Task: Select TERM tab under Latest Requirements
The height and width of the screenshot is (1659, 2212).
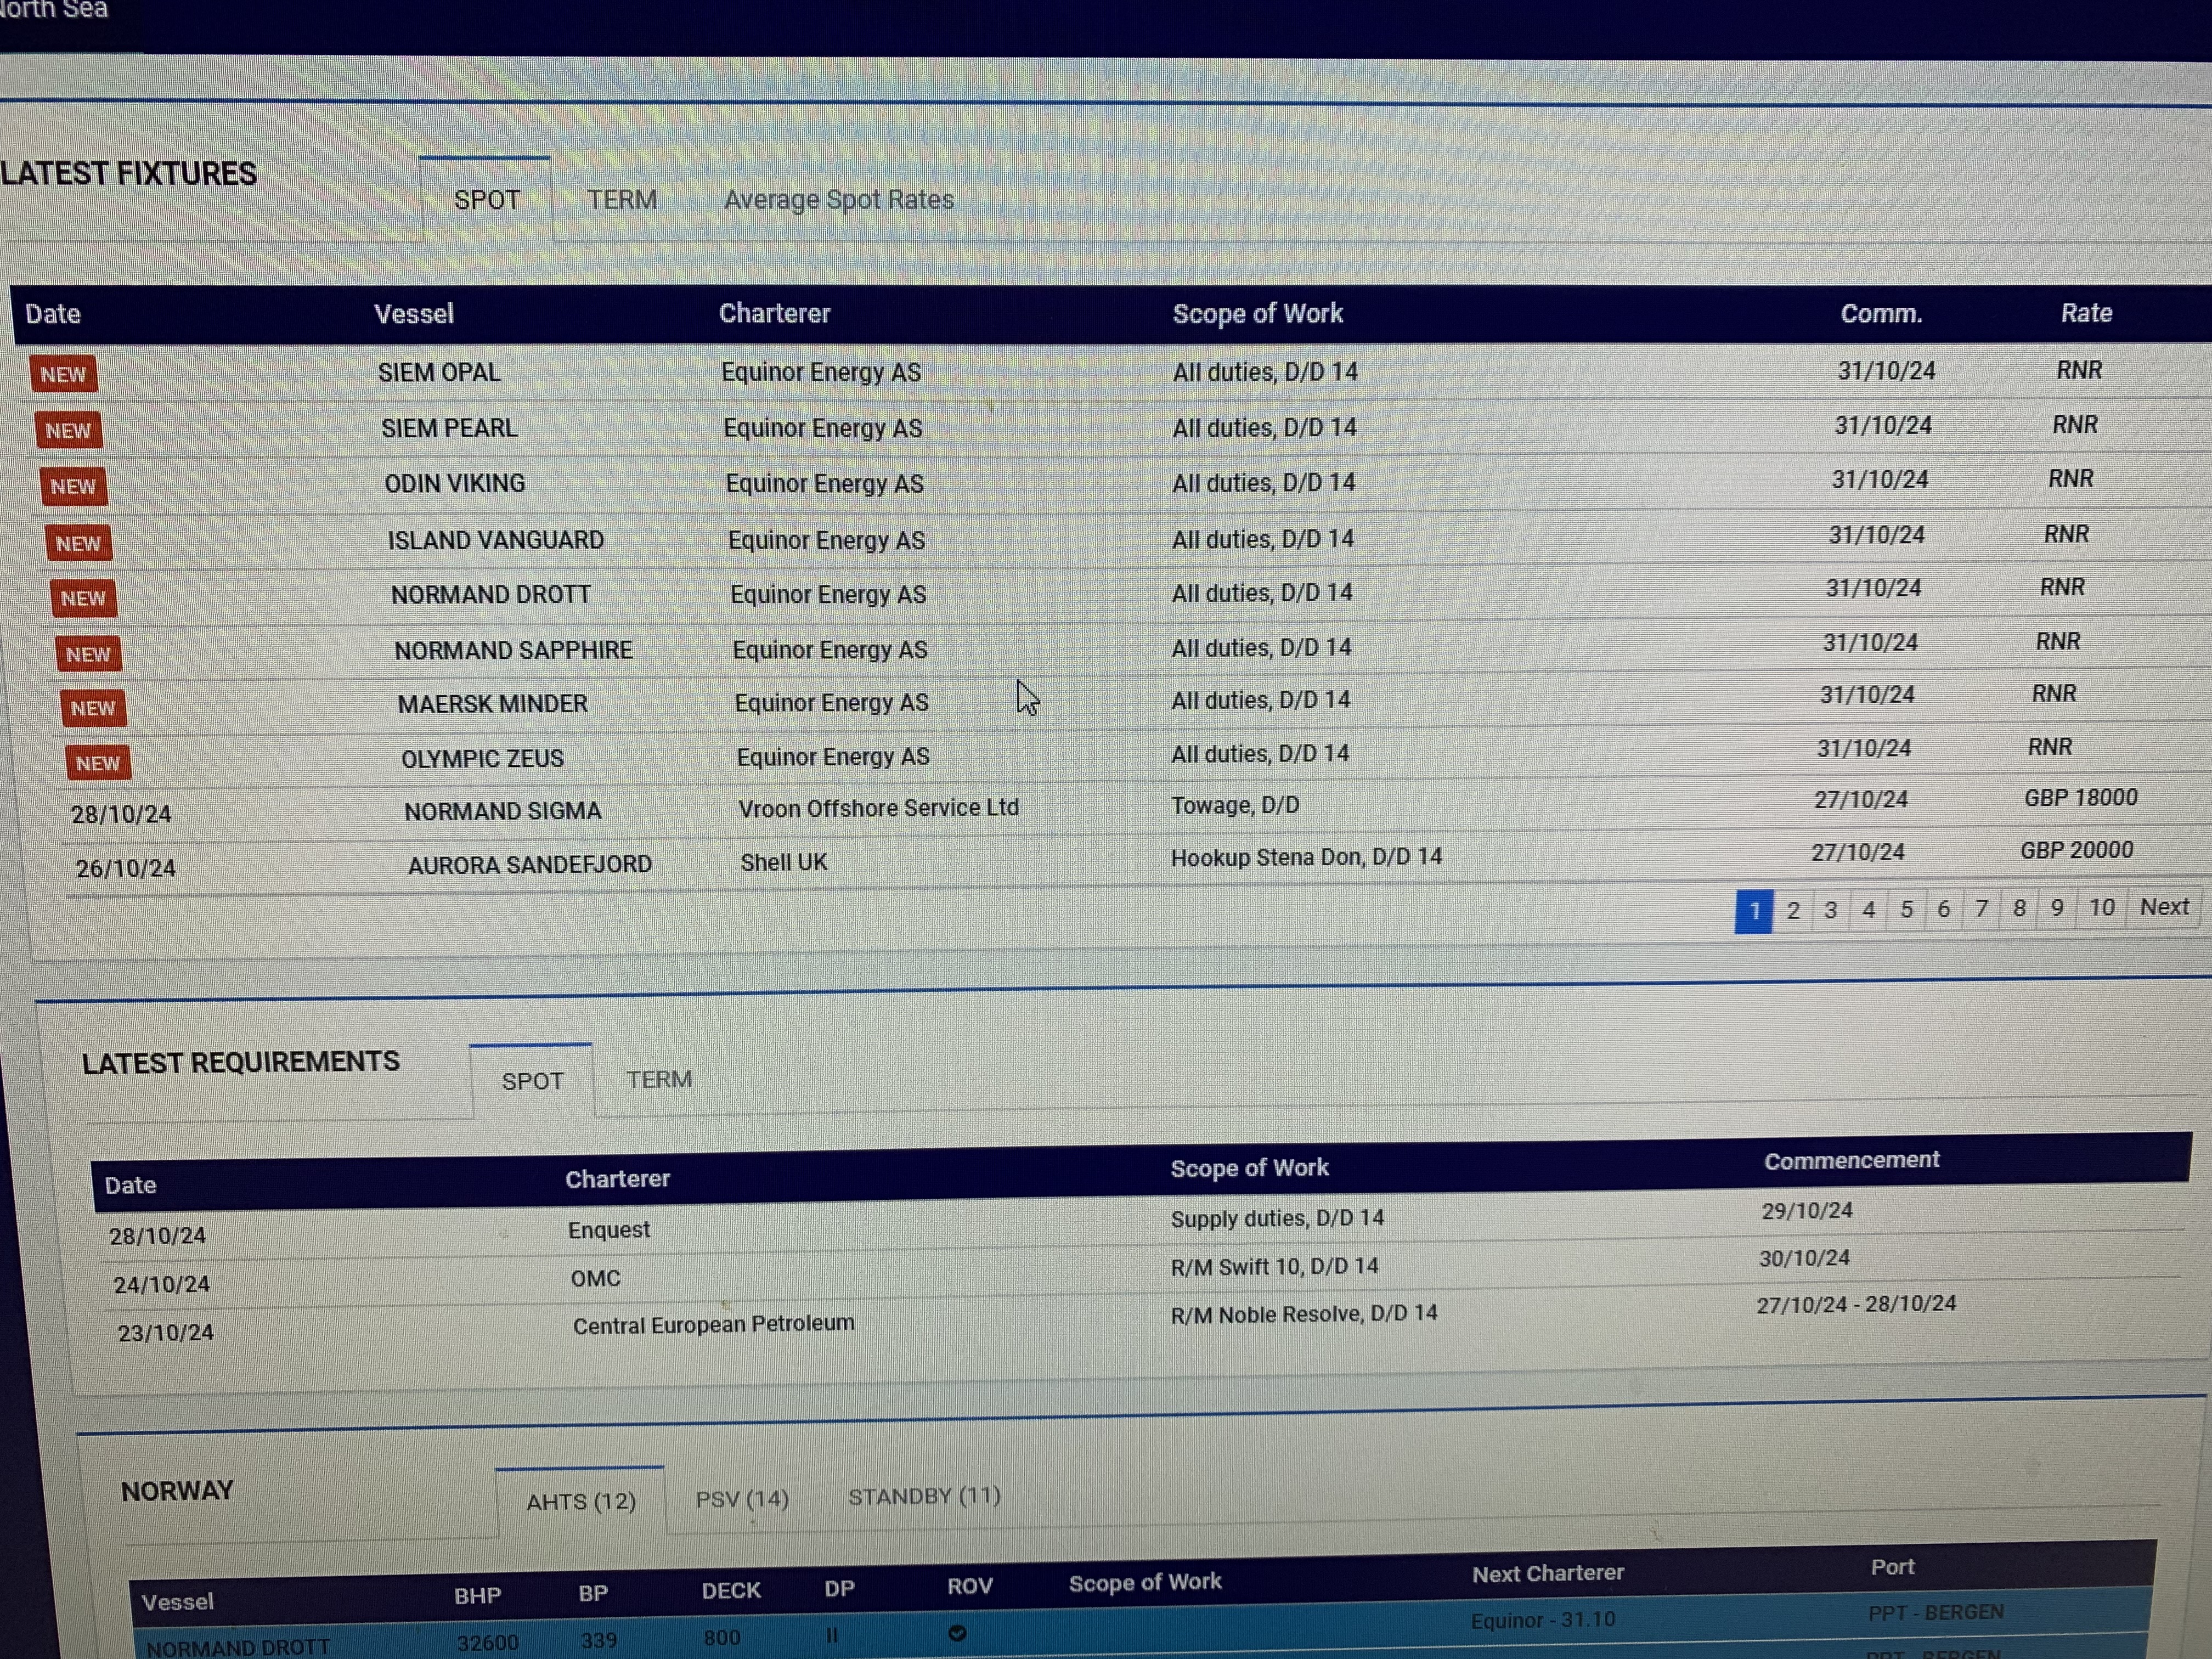Action: 659,1079
